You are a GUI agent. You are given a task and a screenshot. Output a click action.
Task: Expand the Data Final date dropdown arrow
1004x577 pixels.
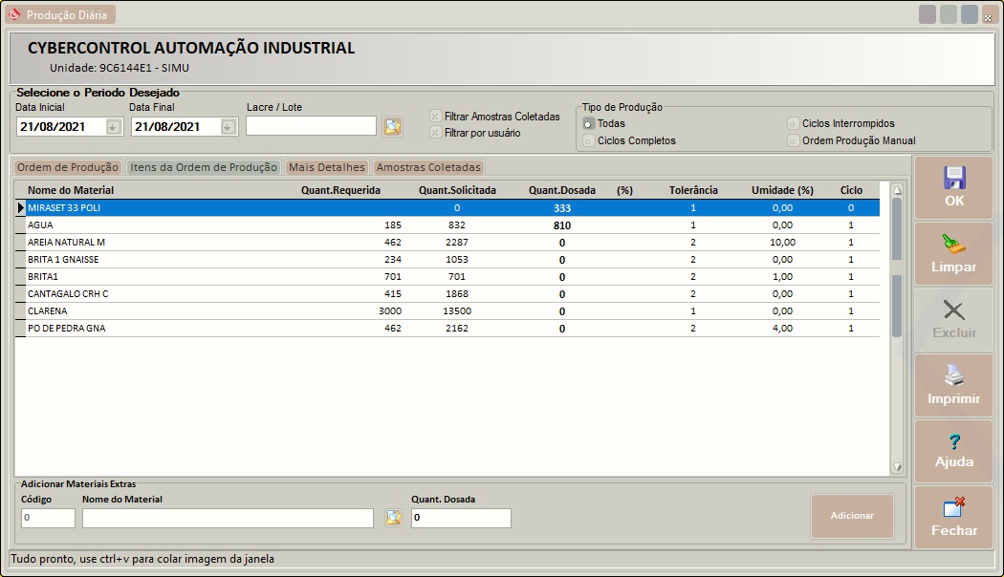[228, 127]
